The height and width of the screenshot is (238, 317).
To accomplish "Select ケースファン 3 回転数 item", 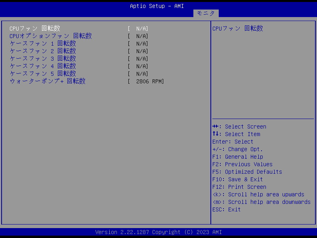I will coord(43,58).
